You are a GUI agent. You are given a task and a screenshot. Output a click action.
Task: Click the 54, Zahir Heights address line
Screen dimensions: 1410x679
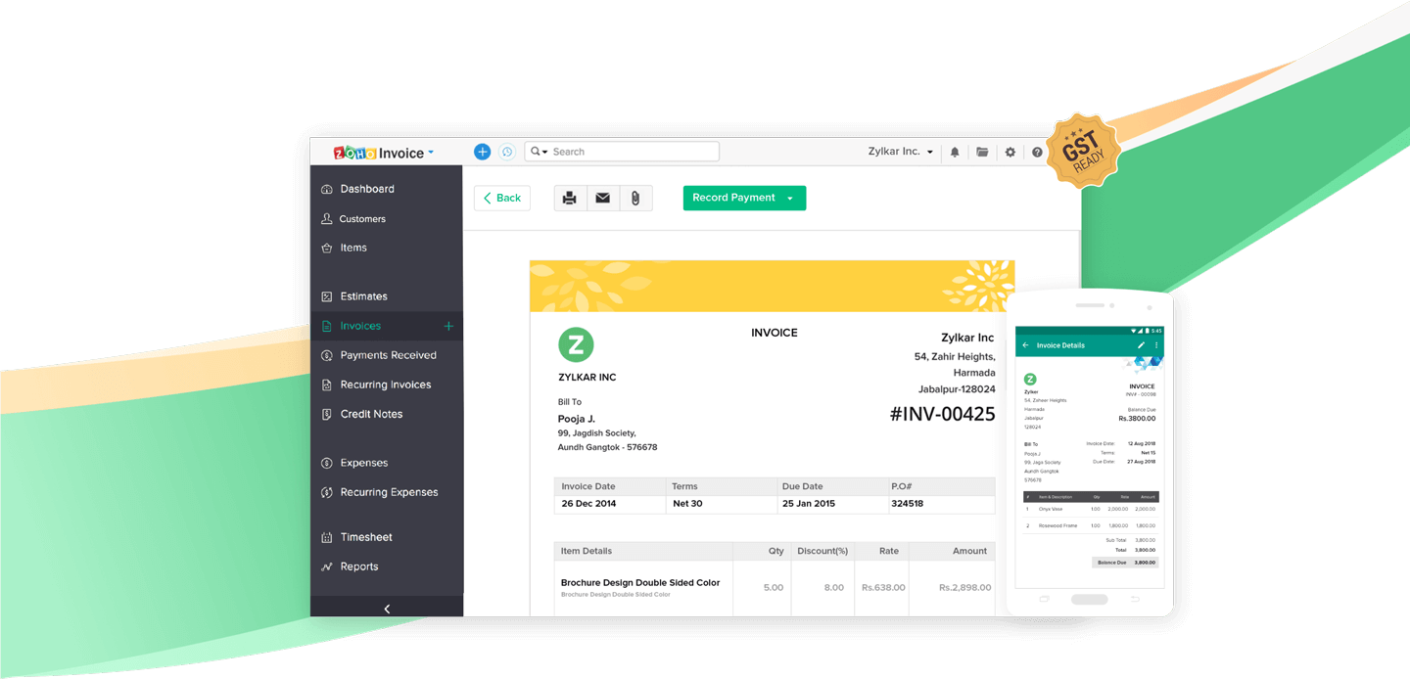coord(955,357)
